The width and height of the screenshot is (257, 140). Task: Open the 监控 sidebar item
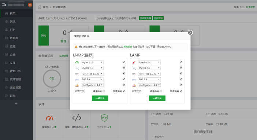tap(16, 46)
